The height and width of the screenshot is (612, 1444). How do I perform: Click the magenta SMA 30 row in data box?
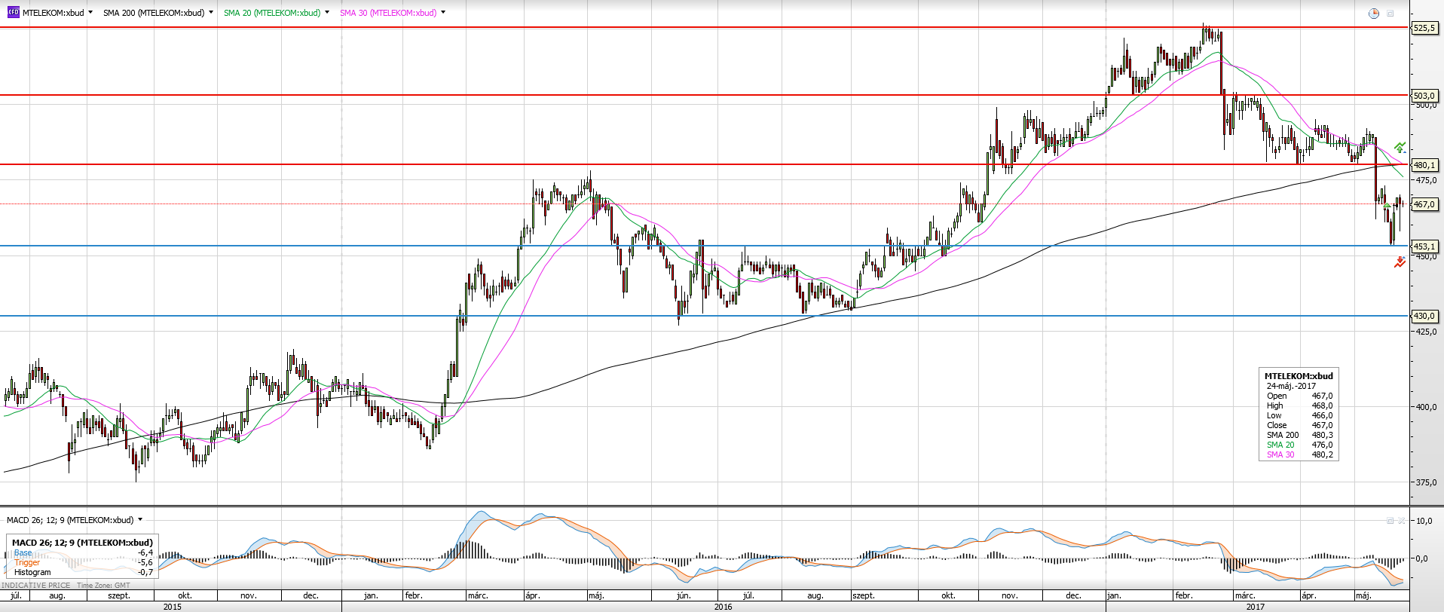pyautogui.click(x=1299, y=454)
